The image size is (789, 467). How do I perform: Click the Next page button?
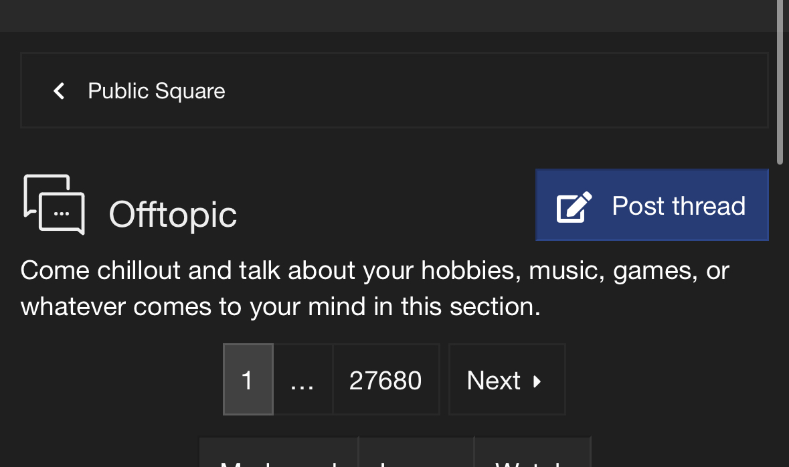click(x=506, y=380)
